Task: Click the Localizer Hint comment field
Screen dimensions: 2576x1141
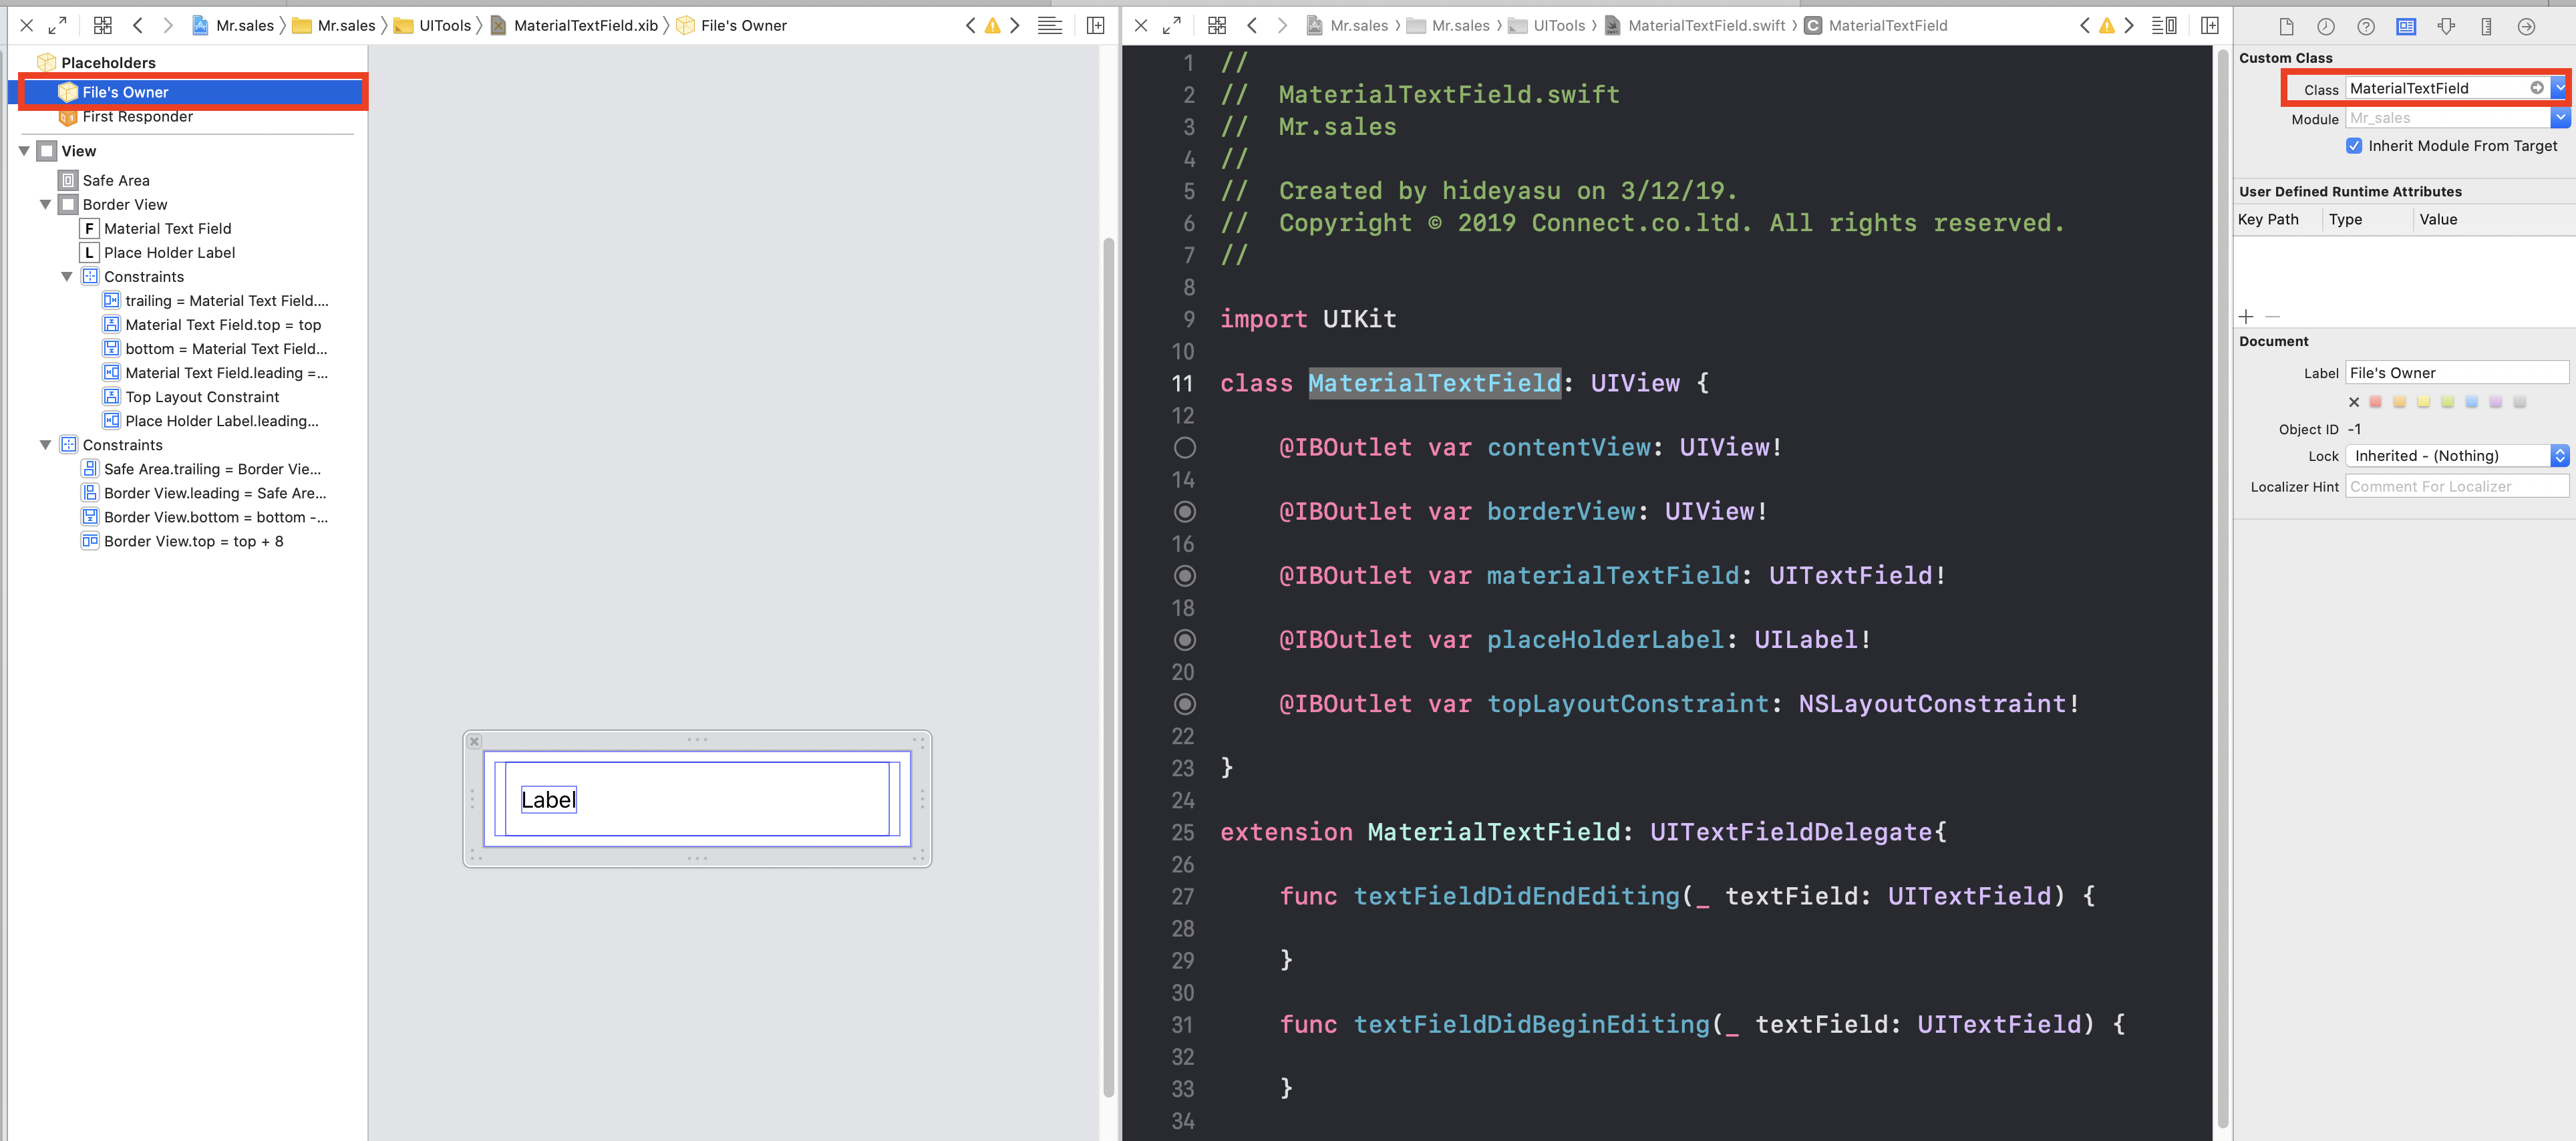Action: click(x=2457, y=487)
